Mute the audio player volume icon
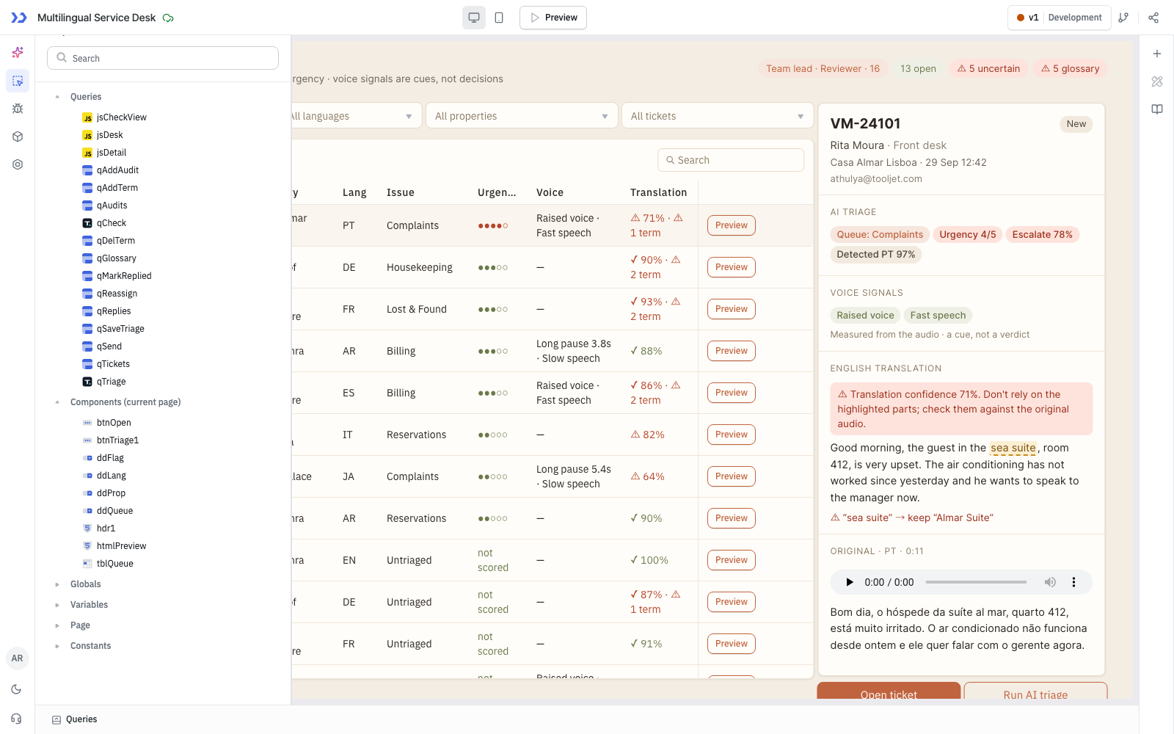1174x734 pixels. coord(1050,582)
